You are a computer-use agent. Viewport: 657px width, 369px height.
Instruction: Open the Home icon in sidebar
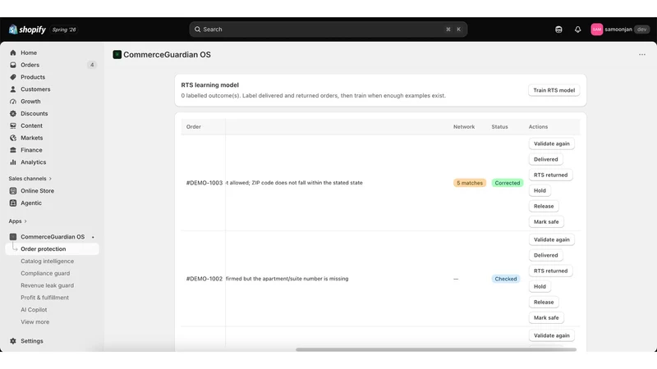click(x=13, y=52)
